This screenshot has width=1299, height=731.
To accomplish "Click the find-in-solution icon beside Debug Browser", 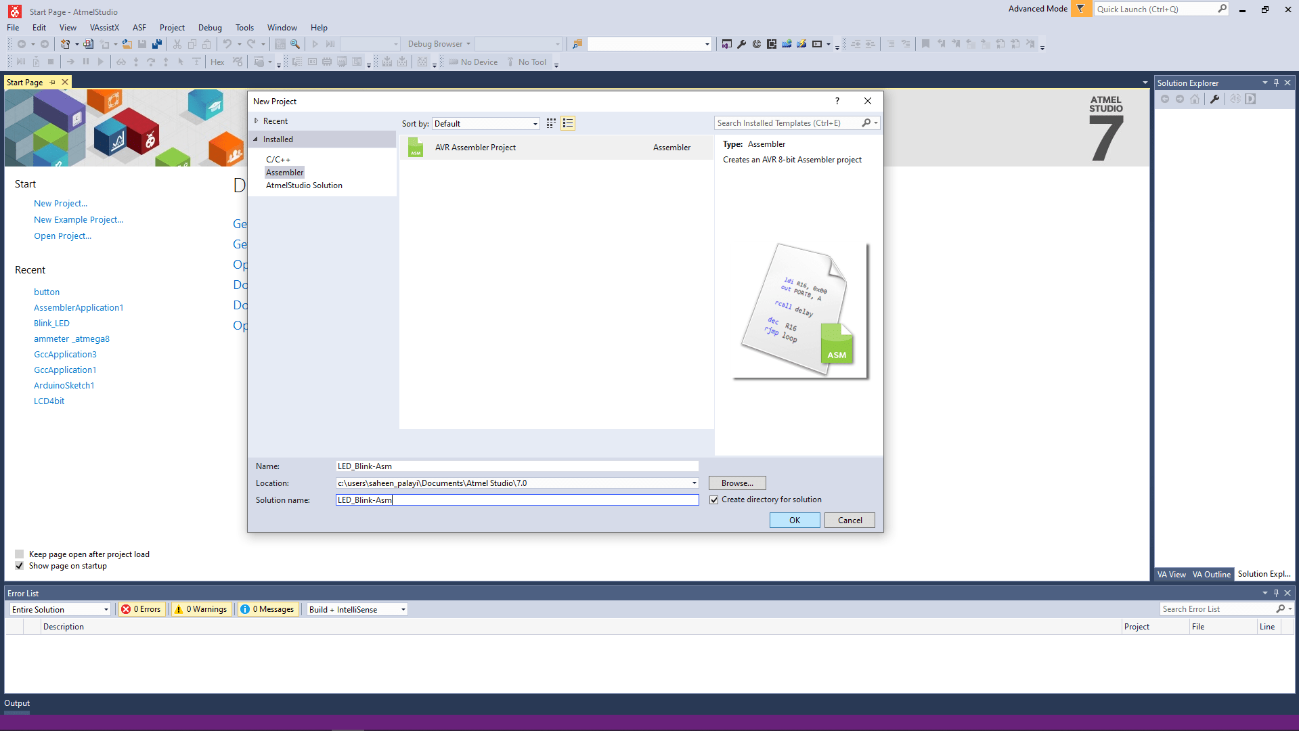I will point(577,44).
